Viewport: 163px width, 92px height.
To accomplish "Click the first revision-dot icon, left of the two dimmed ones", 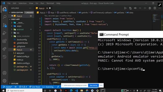I will point(135,8).
